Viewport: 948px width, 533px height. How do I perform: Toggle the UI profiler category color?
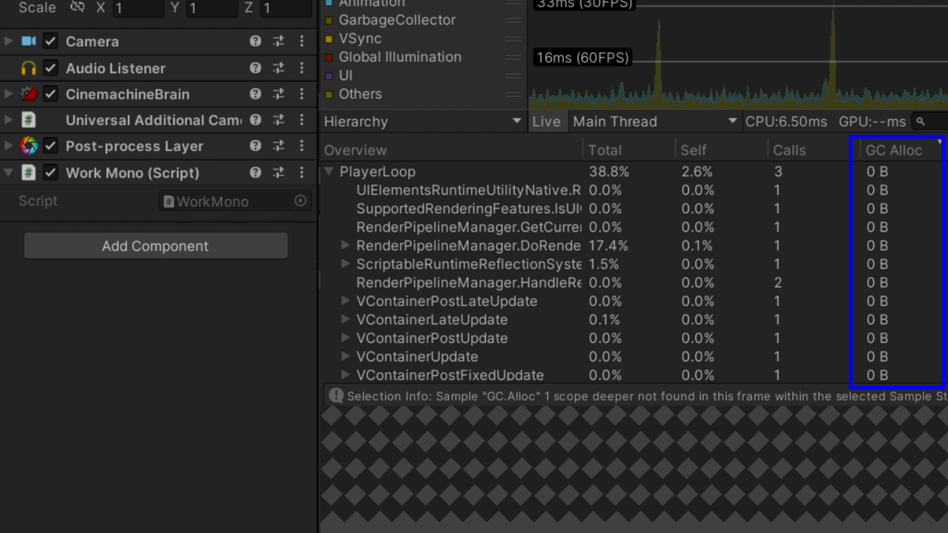[x=329, y=76]
